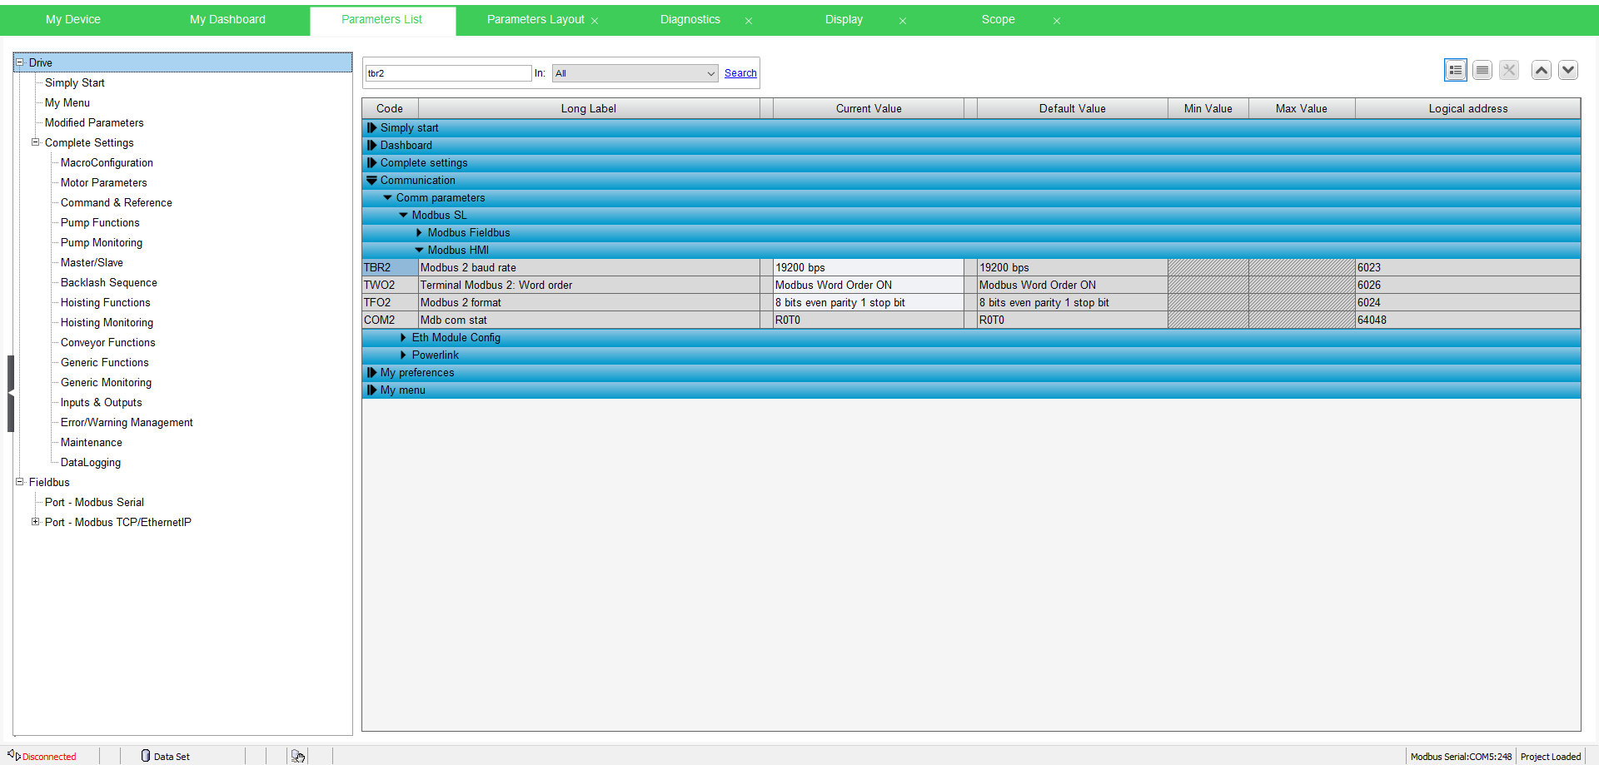Select Inputs & Outputs in tree
The height and width of the screenshot is (765, 1599).
click(x=102, y=402)
